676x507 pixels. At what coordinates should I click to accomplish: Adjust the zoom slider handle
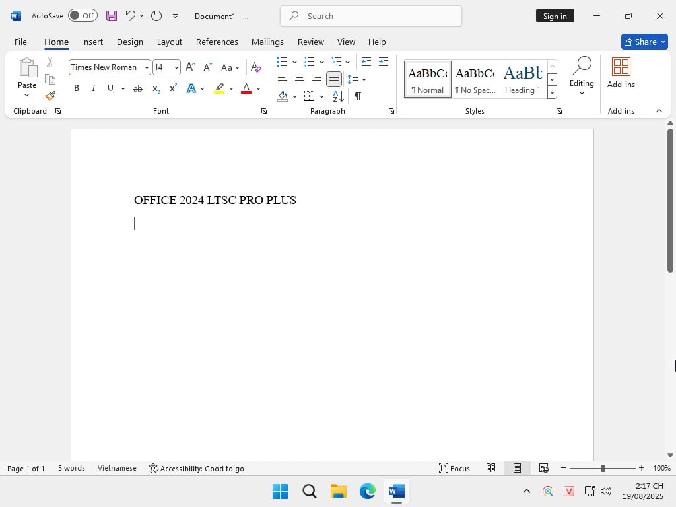(x=603, y=468)
